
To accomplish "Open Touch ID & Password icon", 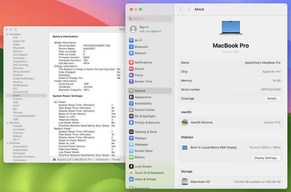I will pos(132,173).
